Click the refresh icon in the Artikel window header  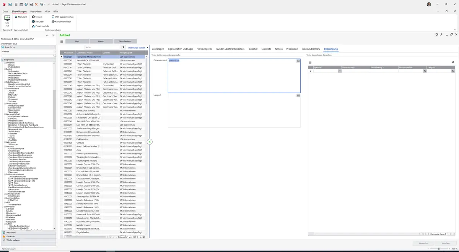[x=437, y=34]
